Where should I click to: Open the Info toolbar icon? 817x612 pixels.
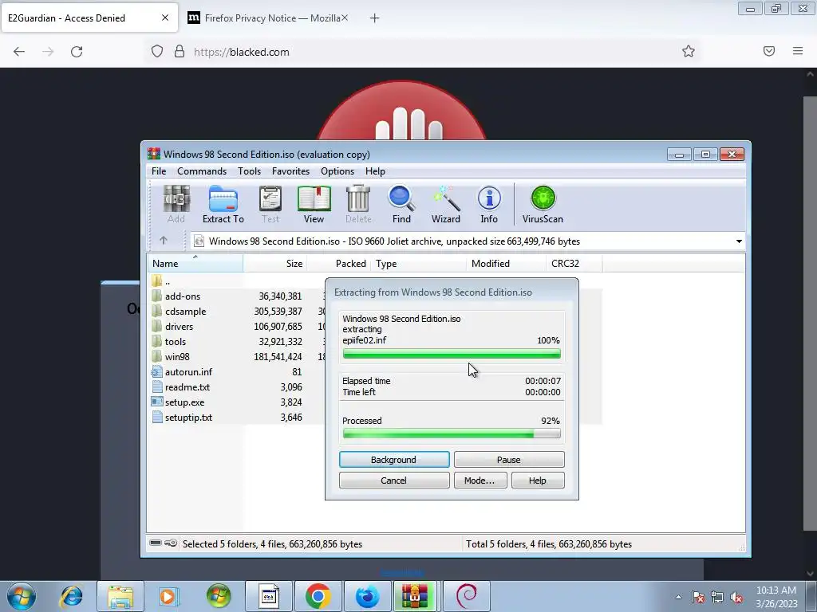coord(489,205)
